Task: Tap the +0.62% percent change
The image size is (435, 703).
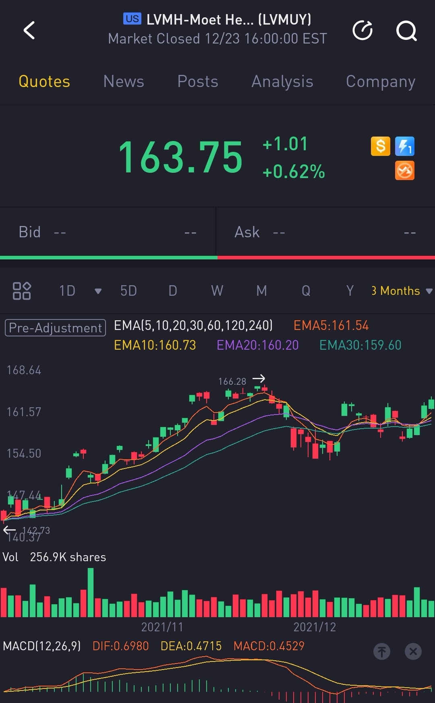Action: click(294, 172)
